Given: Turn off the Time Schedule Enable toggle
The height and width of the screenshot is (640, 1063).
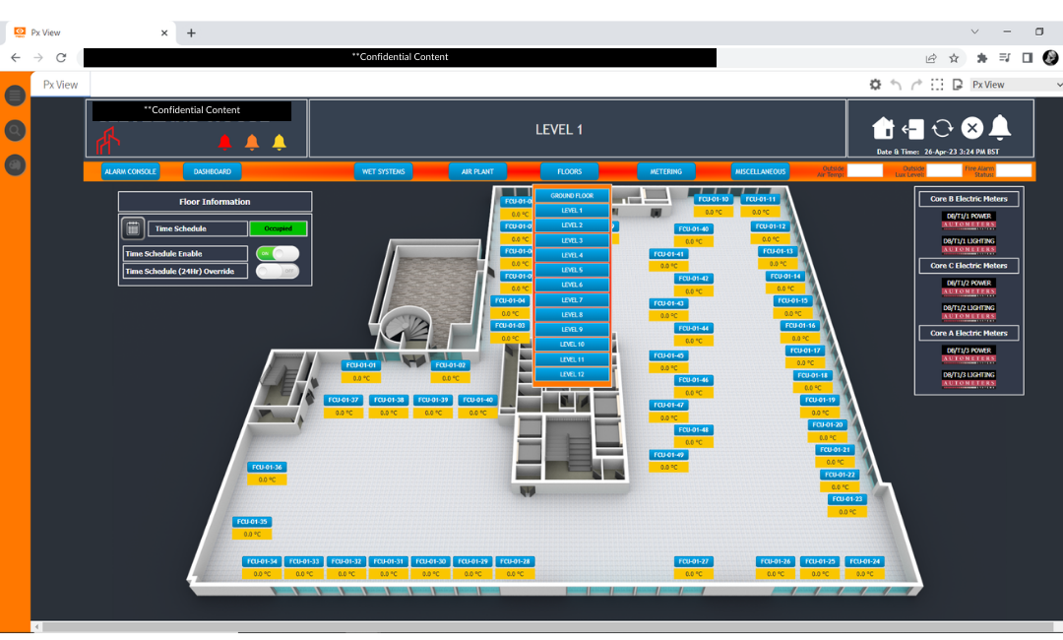Looking at the screenshot, I should click(277, 253).
